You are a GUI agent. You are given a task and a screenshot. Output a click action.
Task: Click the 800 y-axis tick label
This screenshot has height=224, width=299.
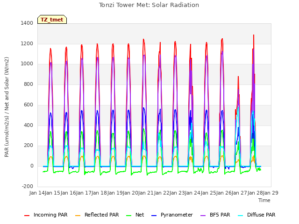(x=28, y=84)
